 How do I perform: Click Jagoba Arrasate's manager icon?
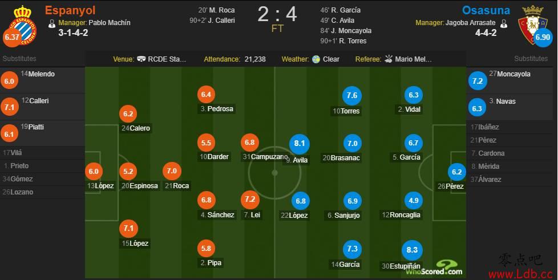click(503, 23)
